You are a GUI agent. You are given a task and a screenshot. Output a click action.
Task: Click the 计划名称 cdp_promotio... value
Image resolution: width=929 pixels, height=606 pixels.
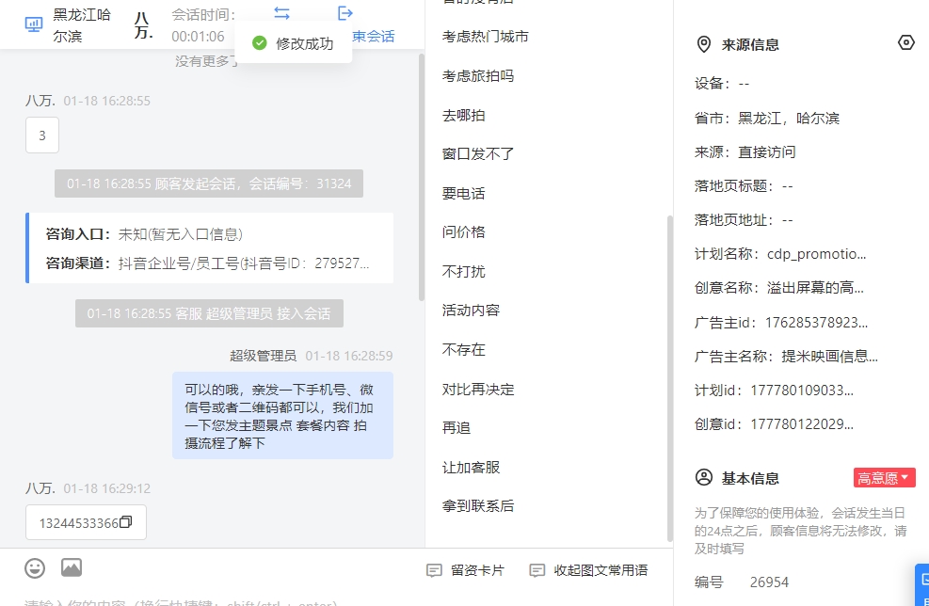(816, 254)
